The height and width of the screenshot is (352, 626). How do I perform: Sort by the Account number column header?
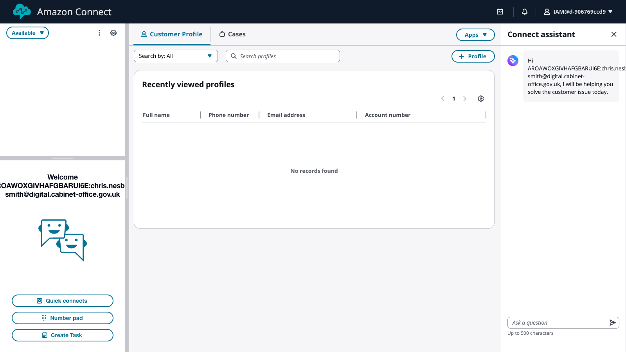[x=388, y=115]
